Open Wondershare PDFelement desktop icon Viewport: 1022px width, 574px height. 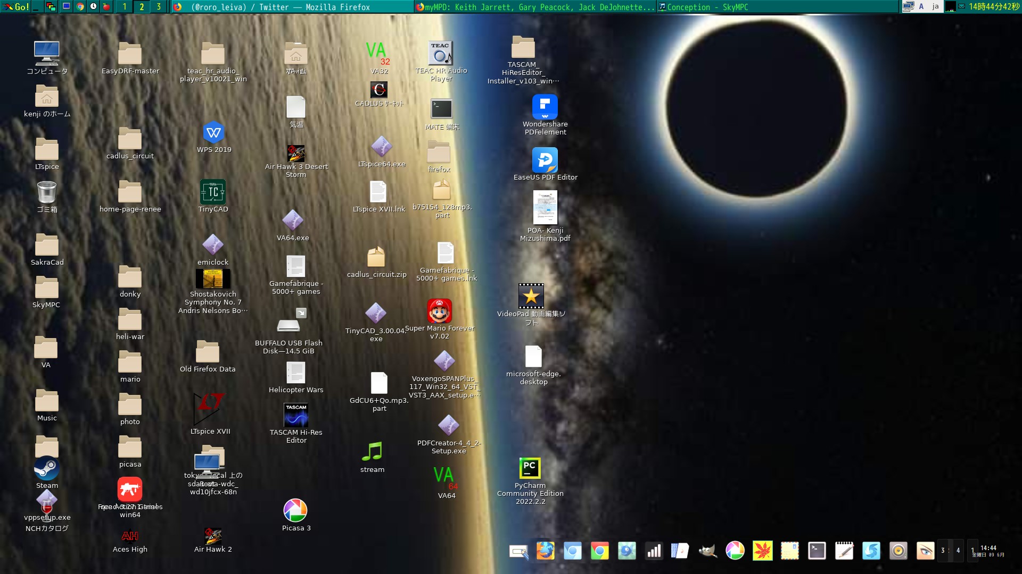pos(545,107)
